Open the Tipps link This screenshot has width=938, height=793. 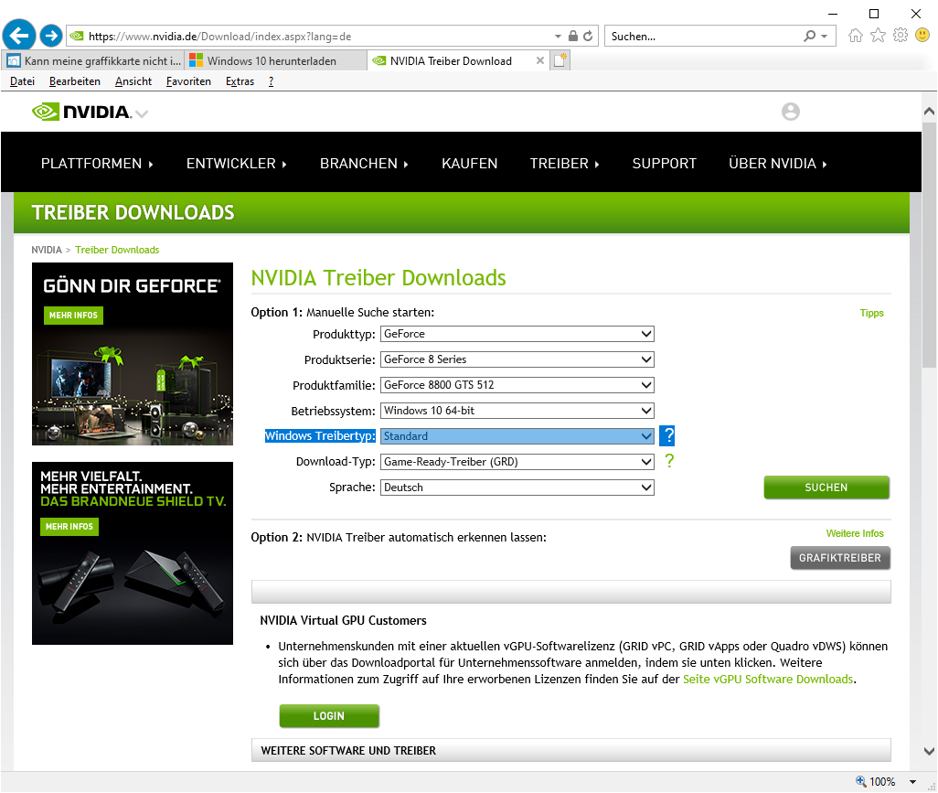point(871,313)
